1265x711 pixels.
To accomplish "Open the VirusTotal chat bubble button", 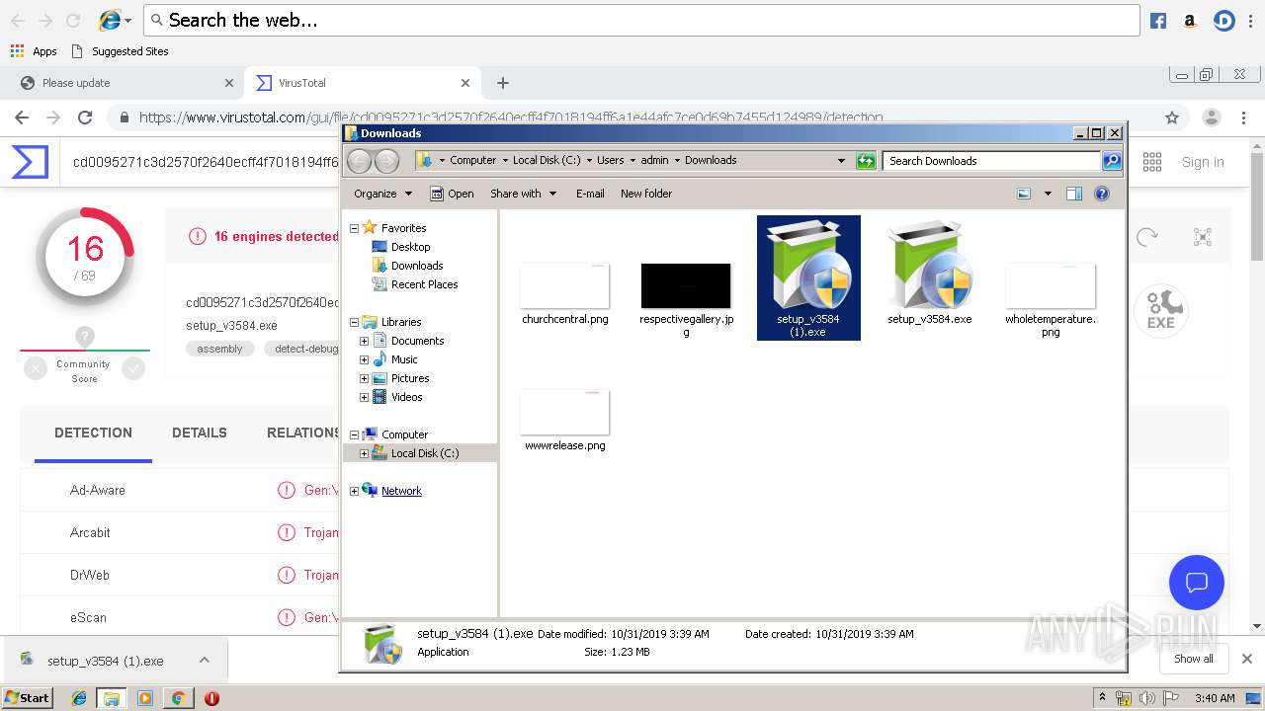I will (x=1197, y=582).
